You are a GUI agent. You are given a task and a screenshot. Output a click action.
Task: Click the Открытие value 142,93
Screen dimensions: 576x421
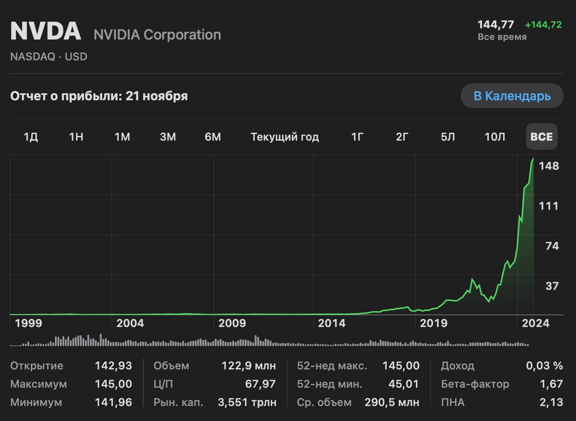click(113, 366)
